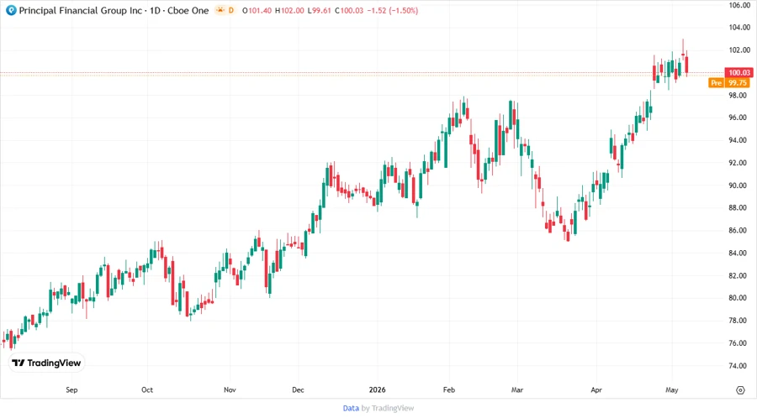
Task: Click the 88.00 price axis label
Action: click(x=739, y=207)
